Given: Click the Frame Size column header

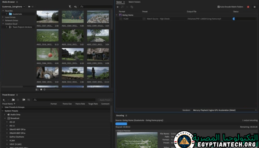Looking at the screenshot, I should 67,104.
